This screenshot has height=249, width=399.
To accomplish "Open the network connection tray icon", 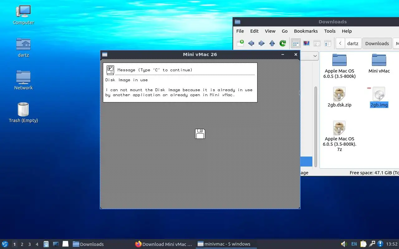I will tap(372, 244).
